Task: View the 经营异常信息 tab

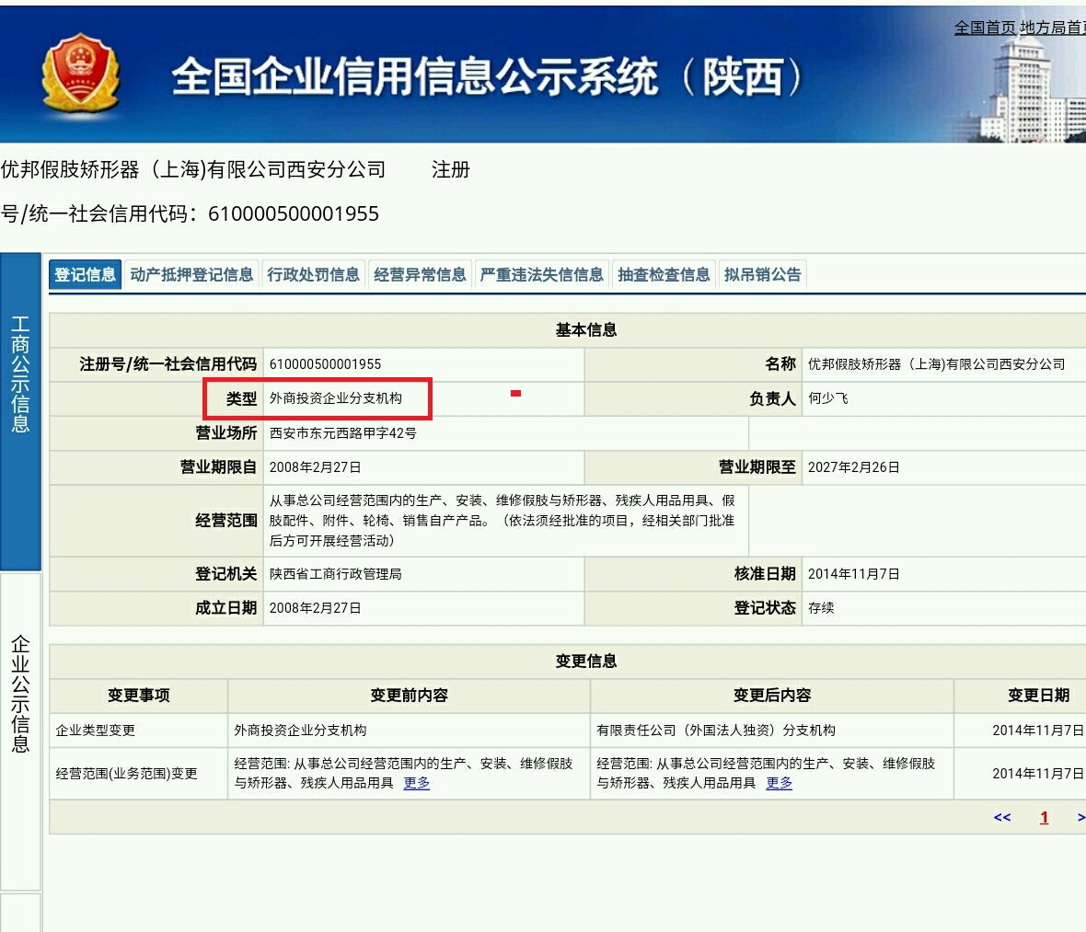Action: [x=419, y=273]
